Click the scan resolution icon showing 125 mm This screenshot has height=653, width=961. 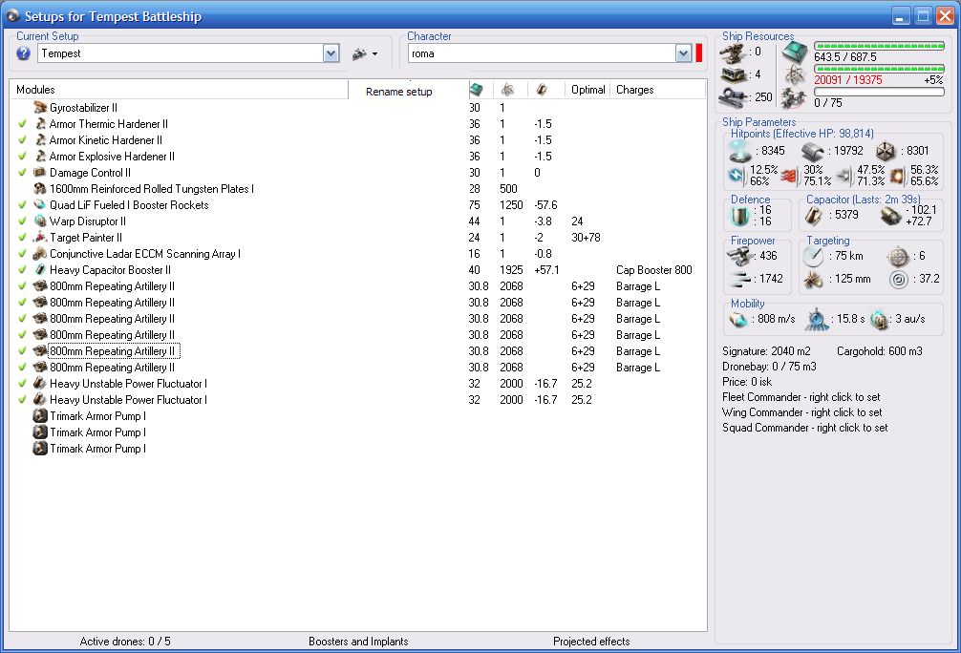tap(813, 280)
